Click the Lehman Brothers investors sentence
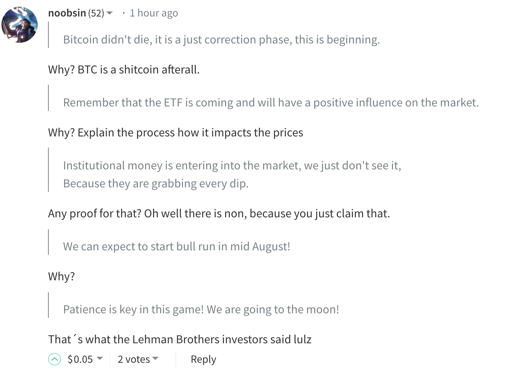Viewport: 516px width, 380px height. pyautogui.click(x=180, y=340)
